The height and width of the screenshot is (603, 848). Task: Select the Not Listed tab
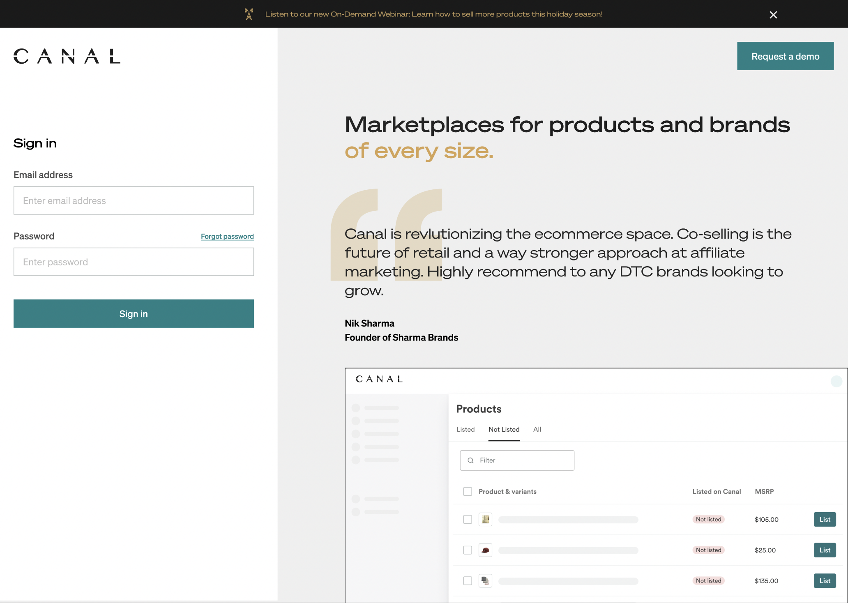pyautogui.click(x=504, y=429)
